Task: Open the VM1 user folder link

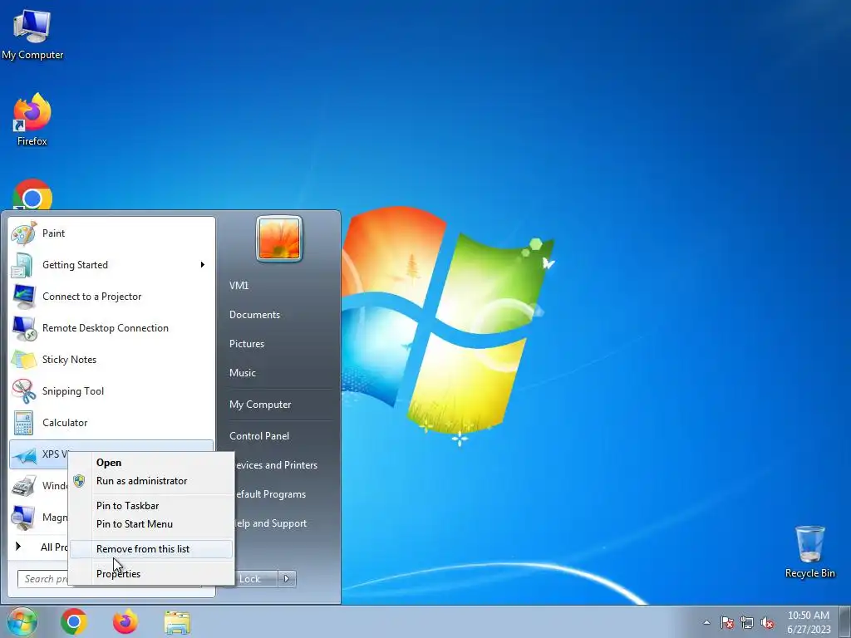Action: click(239, 286)
